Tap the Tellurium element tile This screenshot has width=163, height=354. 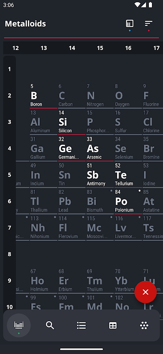pos(128,175)
